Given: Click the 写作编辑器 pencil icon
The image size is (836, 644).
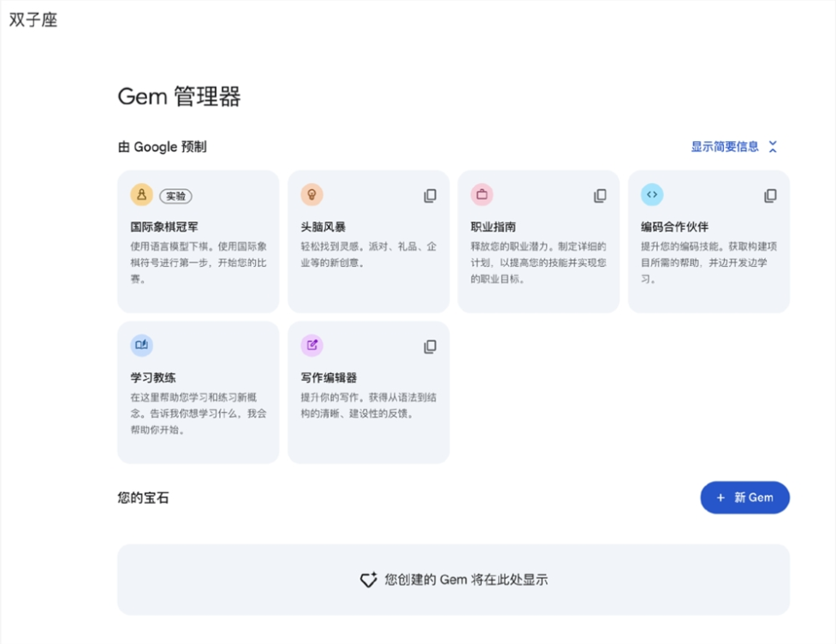Looking at the screenshot, I should tap(311, 345).
